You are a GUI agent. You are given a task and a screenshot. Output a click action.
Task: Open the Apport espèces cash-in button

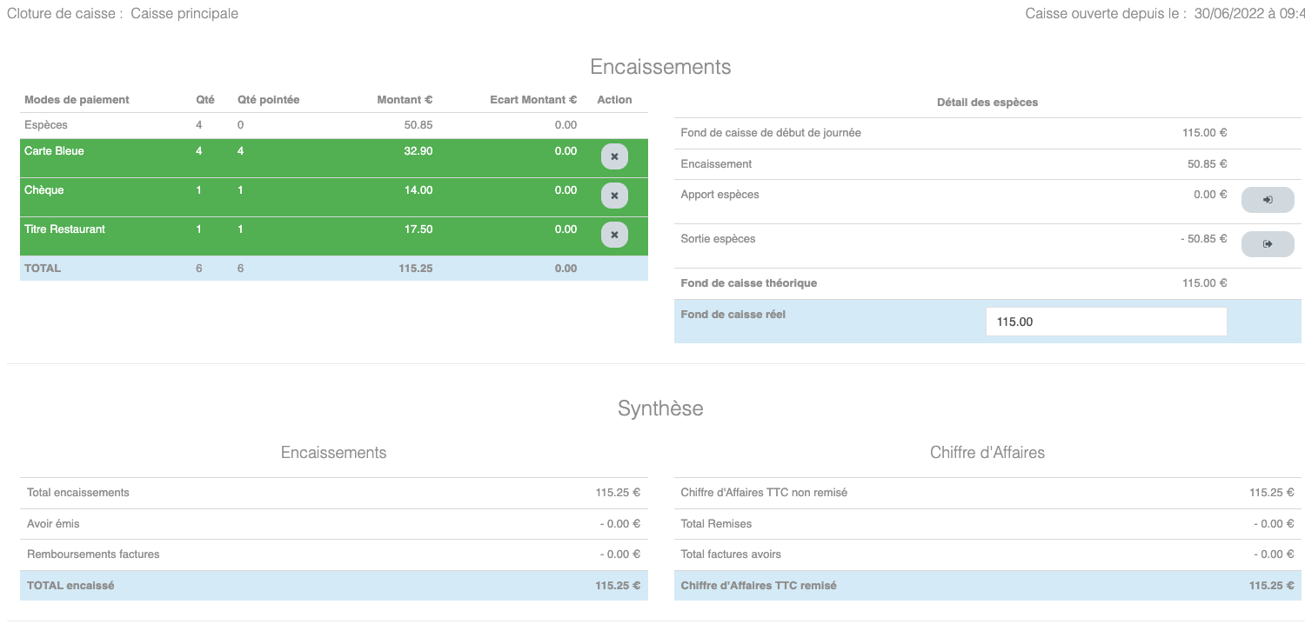coord(1267,200)
